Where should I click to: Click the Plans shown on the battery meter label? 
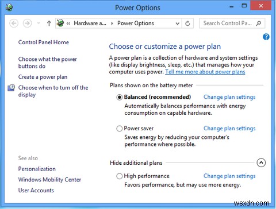[x=151, y=86]
